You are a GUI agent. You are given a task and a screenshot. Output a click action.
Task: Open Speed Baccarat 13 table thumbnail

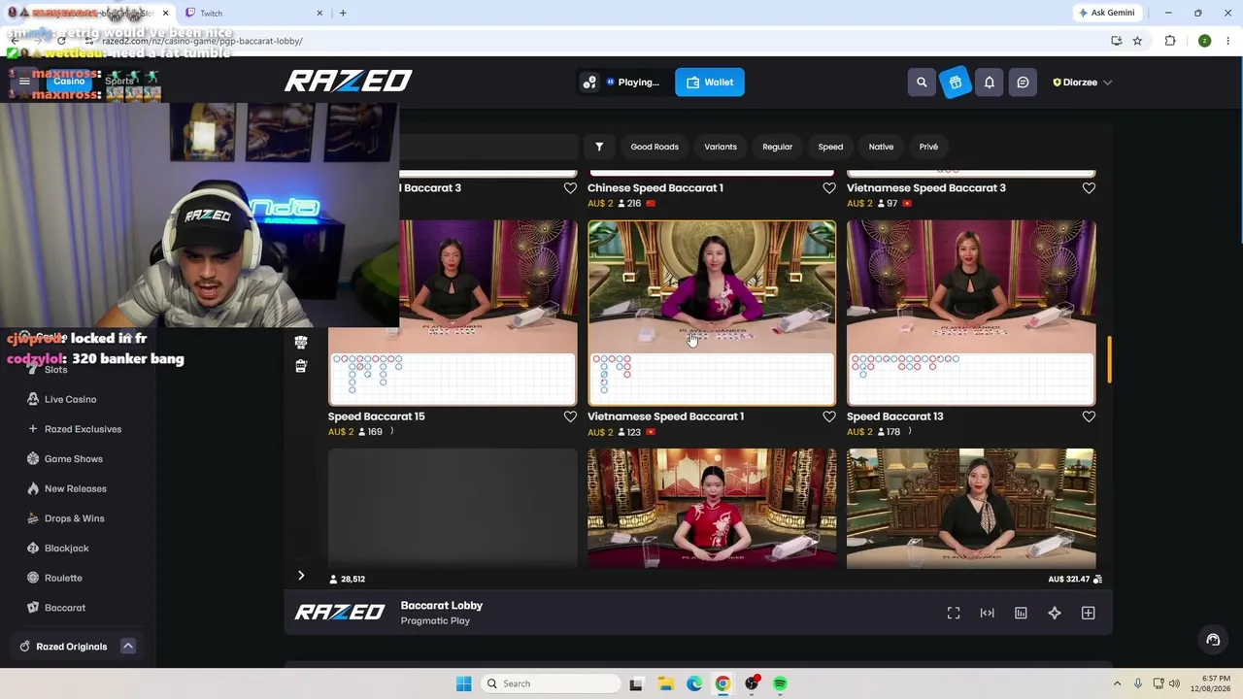tap(971, 313)
